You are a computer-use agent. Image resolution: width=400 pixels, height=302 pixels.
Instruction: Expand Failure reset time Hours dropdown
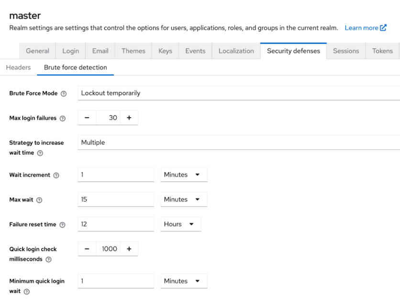click(x=180, y=224)
